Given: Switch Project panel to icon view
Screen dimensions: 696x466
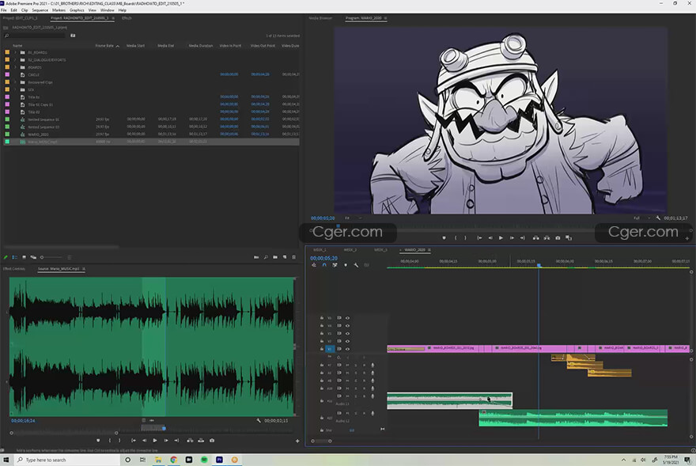Looking at the screenshot, I should coord(24,257).
